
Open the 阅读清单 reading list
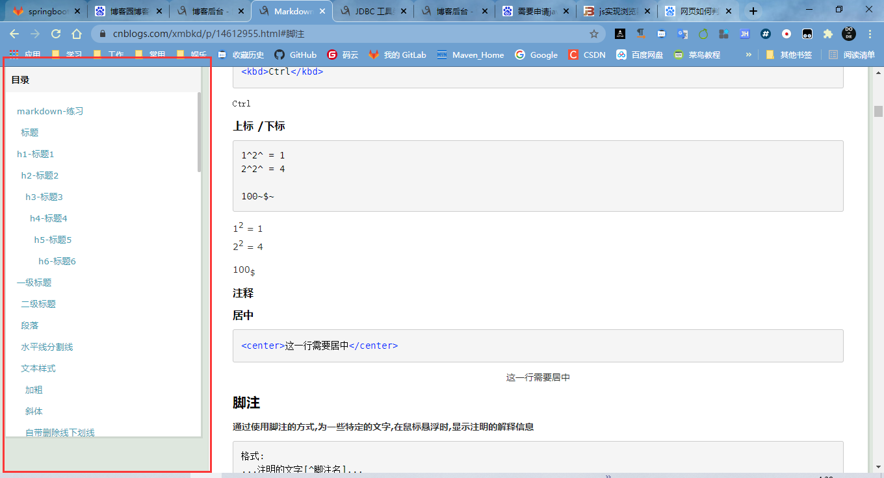851,55
